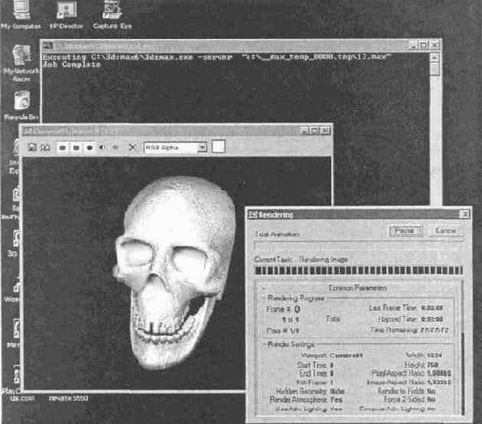482x424 pixels.
Task: Clear the render with the X icon
Action: coord(132,146)
